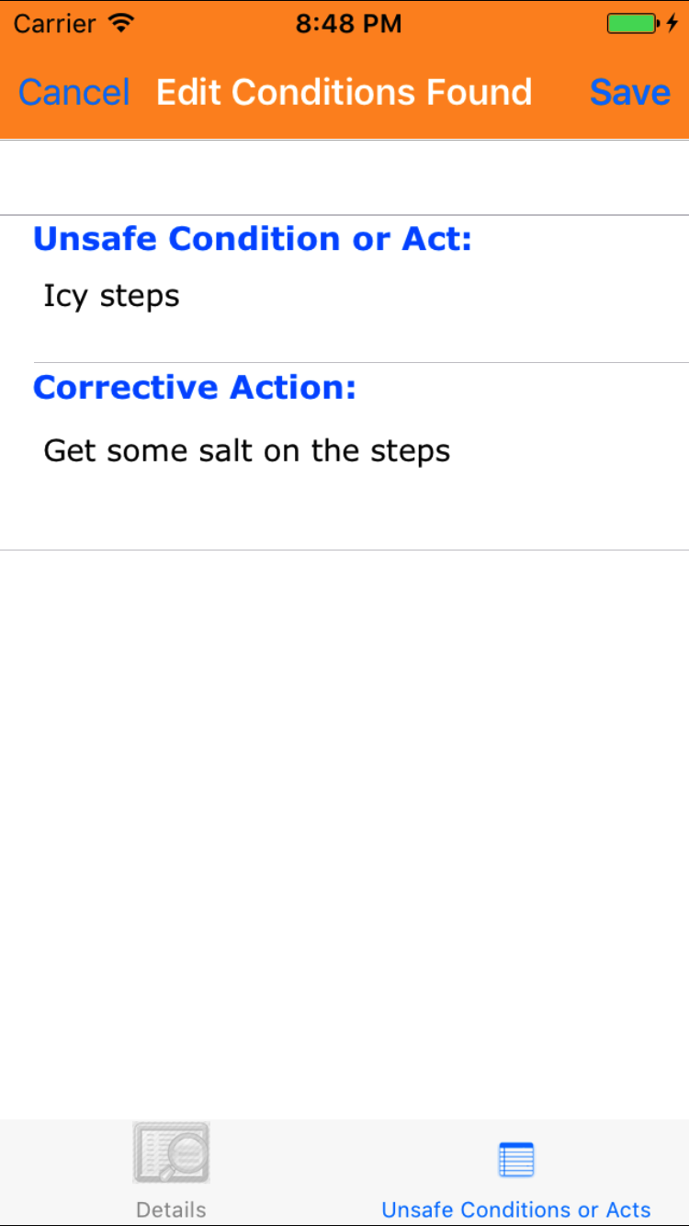689x1226 pixels.
Task: Tap the "Unsafe Condition or Act:" heading
Action: (x=253, y=239)
